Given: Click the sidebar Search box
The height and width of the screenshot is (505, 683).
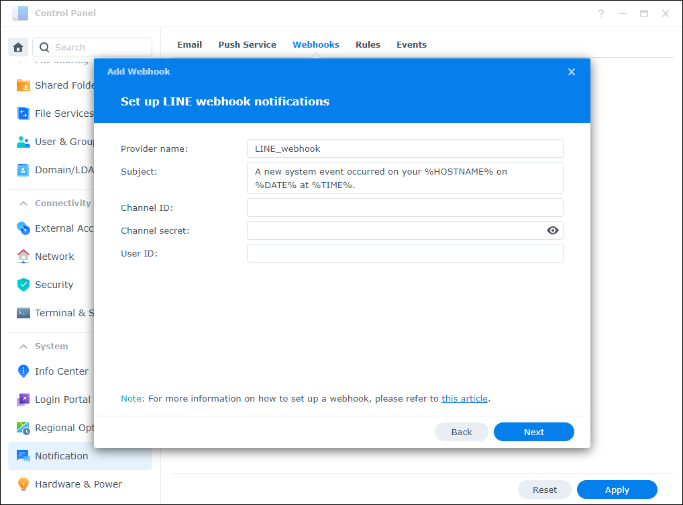Looking at the screenshot, I should pyautogui.click(x=93, y=47).
